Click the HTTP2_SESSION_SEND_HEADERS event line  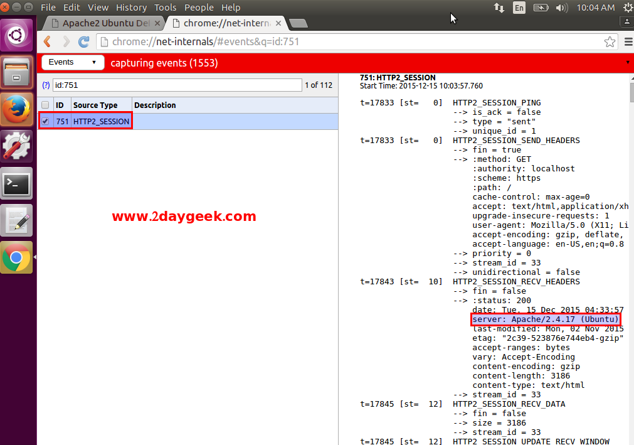(516, 141)
